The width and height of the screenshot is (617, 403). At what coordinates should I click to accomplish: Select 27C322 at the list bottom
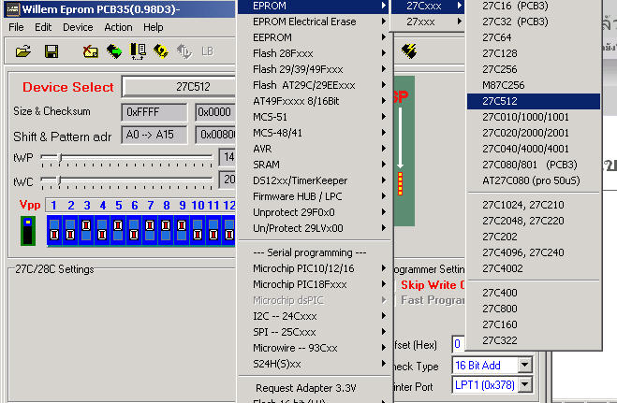point(534,340)
